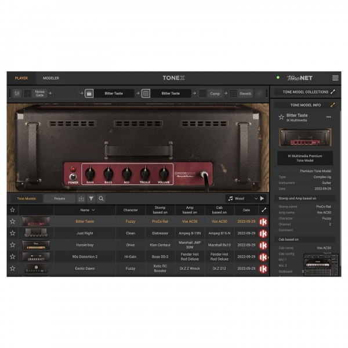This screenshot has height=348, width=348.
Task: Toggle the amp POWER switch
Action: pyautogui.click(x=73, y=177)
